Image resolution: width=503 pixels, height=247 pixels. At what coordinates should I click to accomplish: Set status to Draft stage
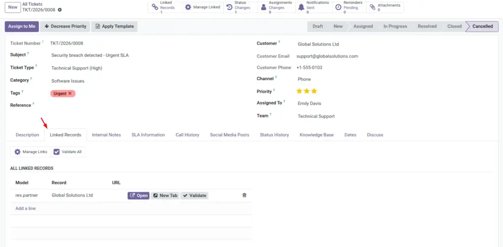(318, 27)
